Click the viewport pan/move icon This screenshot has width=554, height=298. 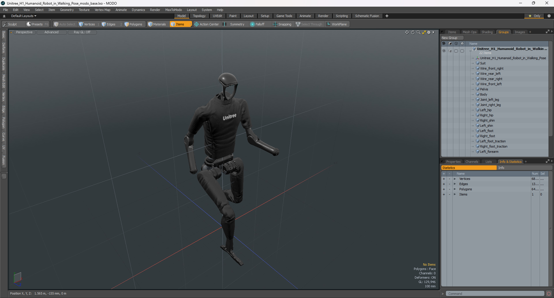(407, 32)
